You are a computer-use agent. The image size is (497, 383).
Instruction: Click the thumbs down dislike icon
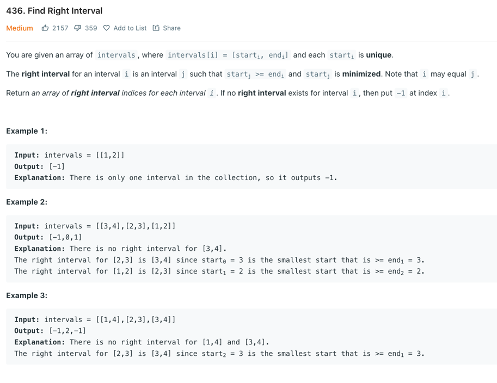coord(77,28)
